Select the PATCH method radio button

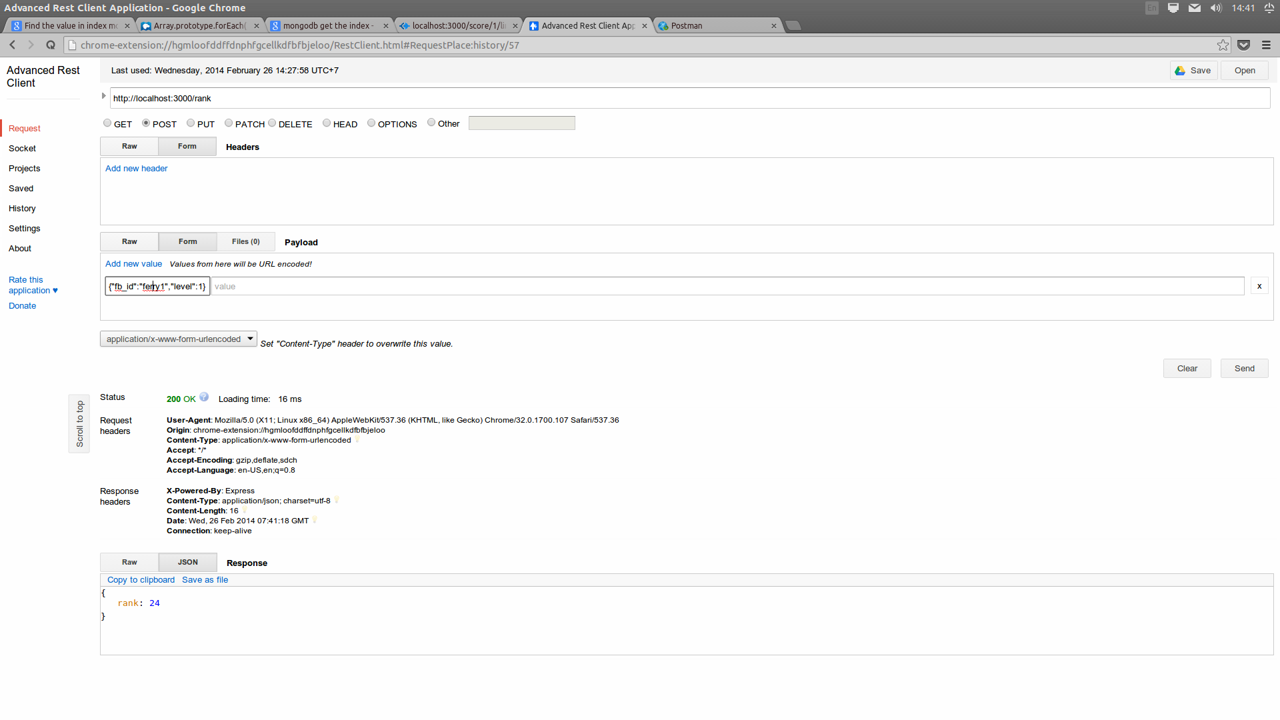(229, 123)
